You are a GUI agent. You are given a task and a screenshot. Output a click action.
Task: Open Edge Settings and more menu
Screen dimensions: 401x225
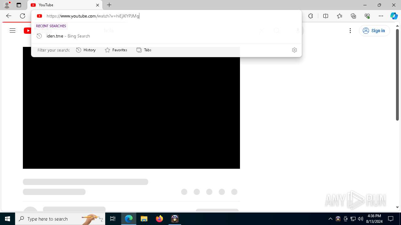point(381,16)
